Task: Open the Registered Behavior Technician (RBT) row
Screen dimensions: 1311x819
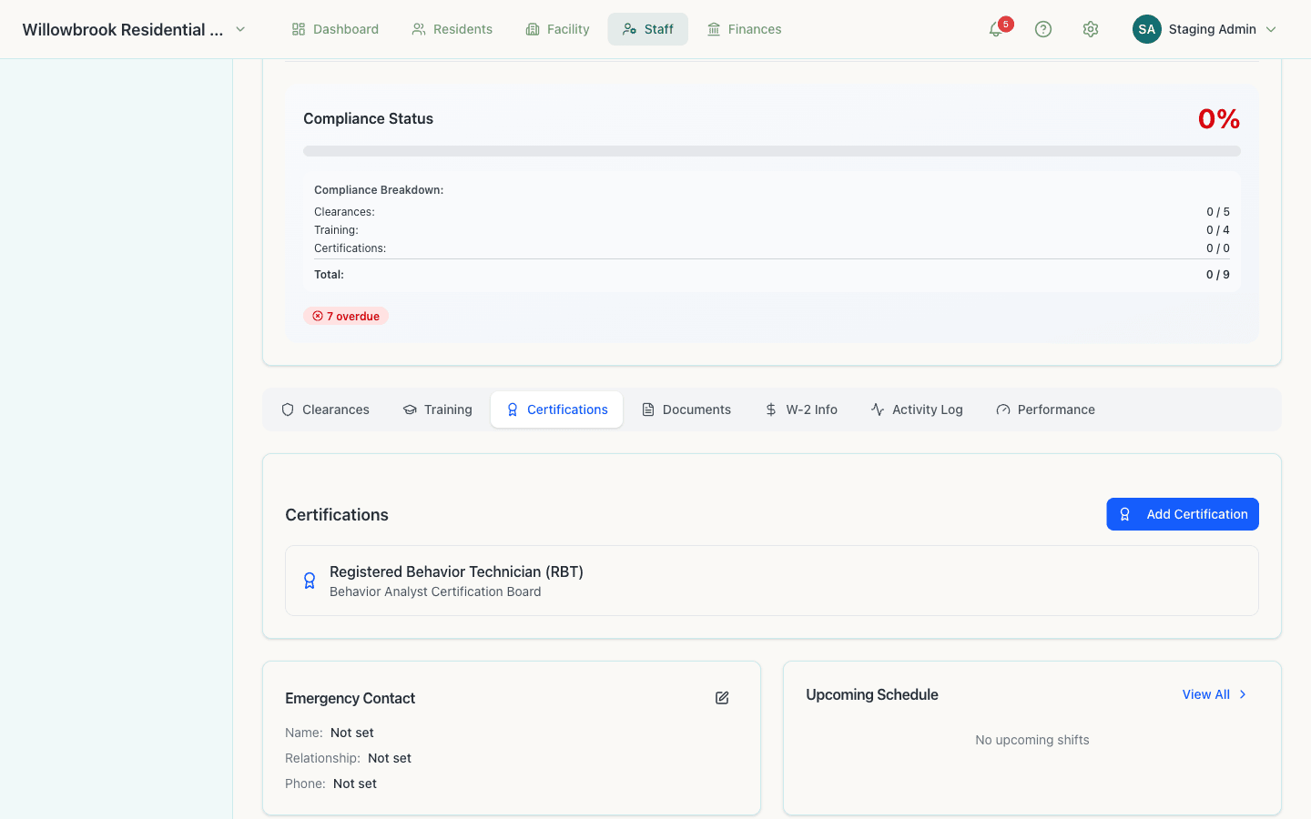Action: coord(772,581)
